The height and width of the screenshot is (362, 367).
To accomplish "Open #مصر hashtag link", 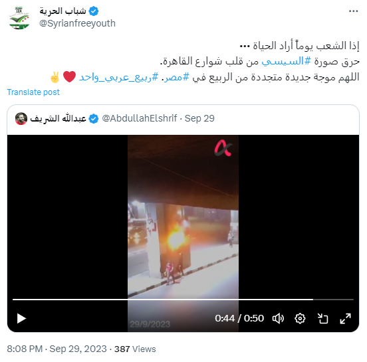I will (x=176, y=77).
